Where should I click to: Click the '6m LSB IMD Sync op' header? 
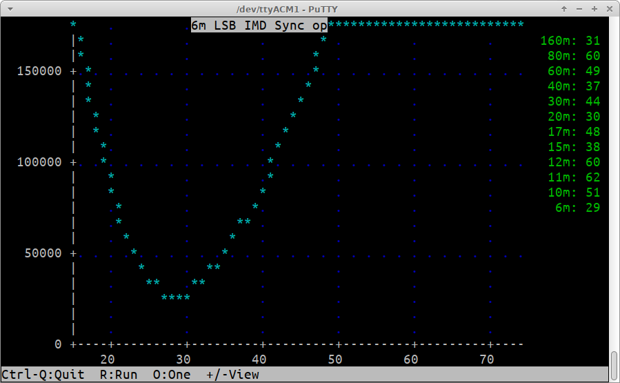(259, 26)
